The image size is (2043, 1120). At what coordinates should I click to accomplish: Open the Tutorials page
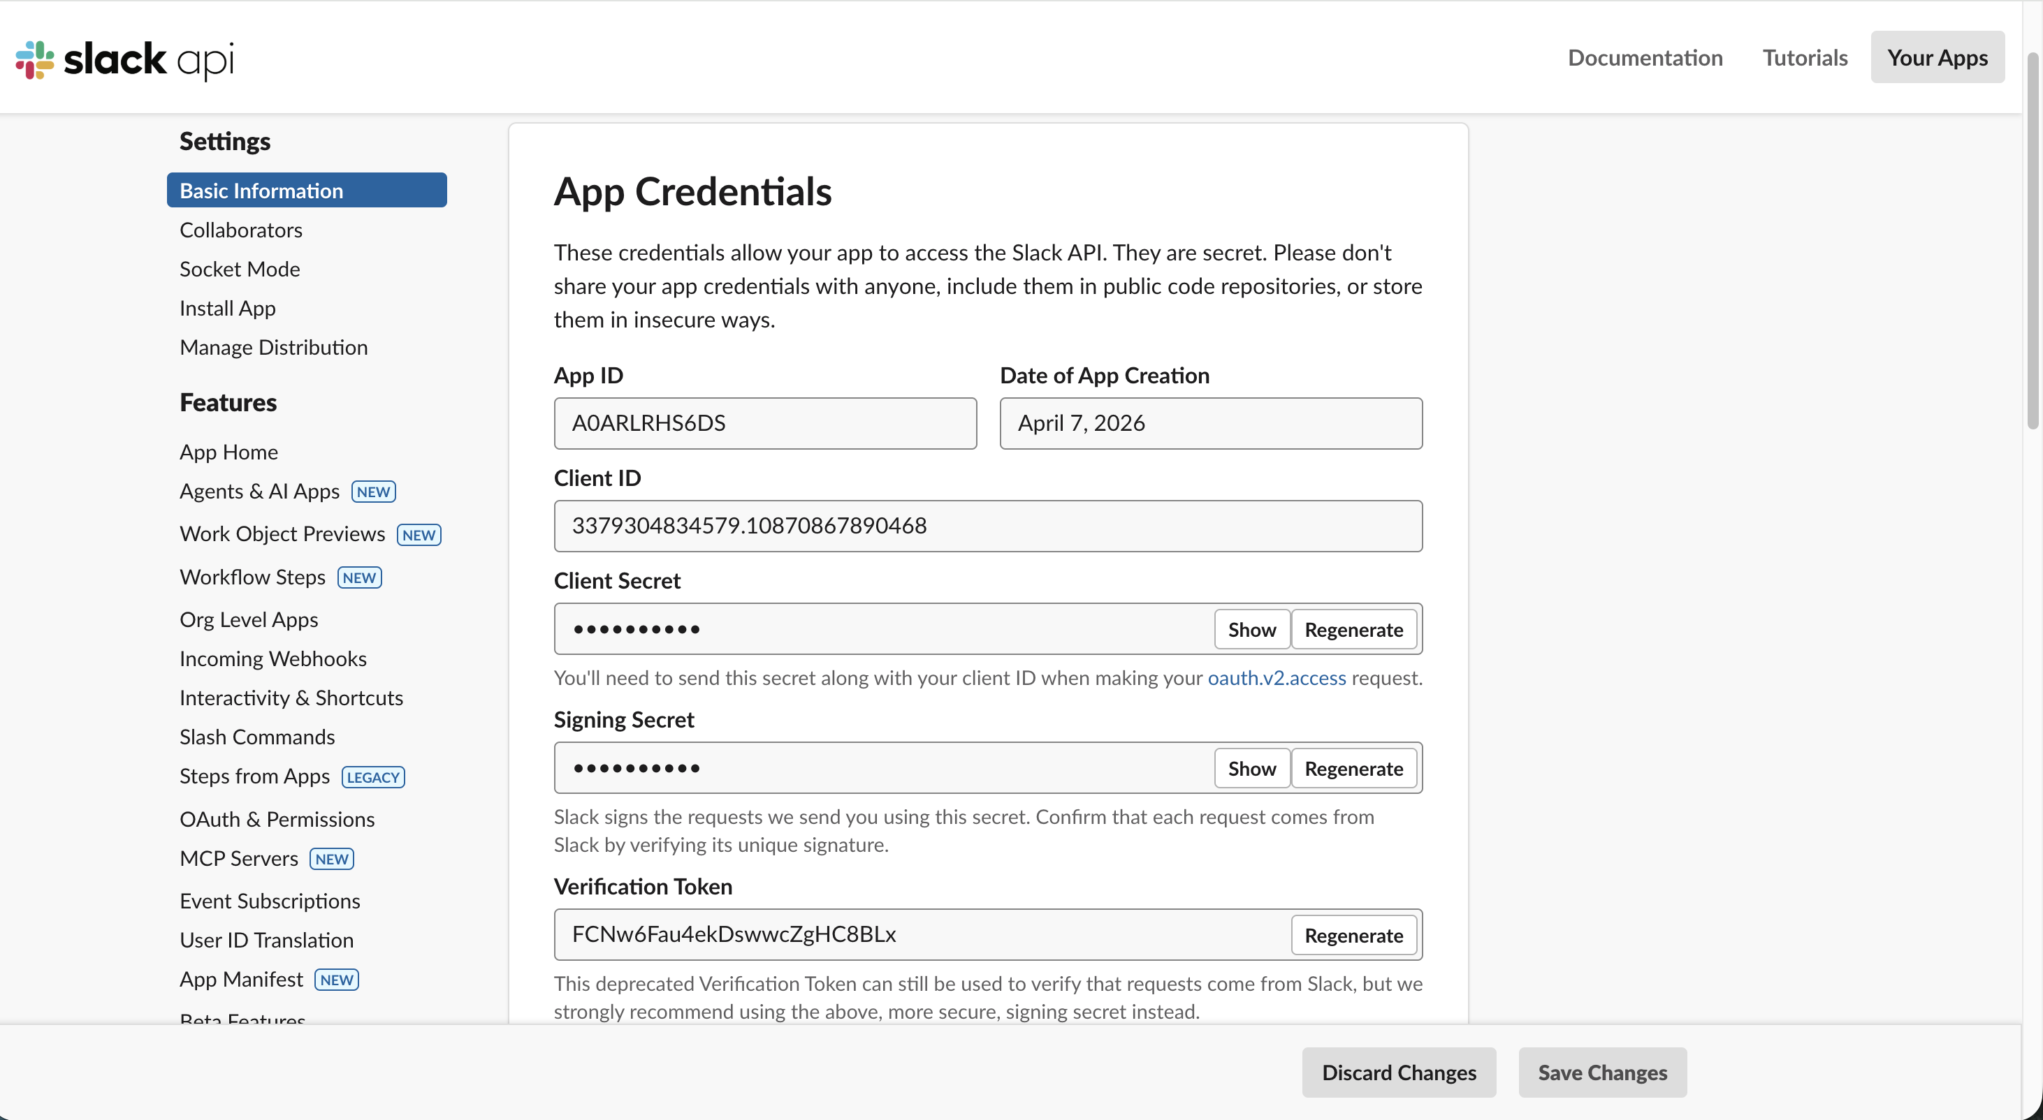click(1804, 58)
